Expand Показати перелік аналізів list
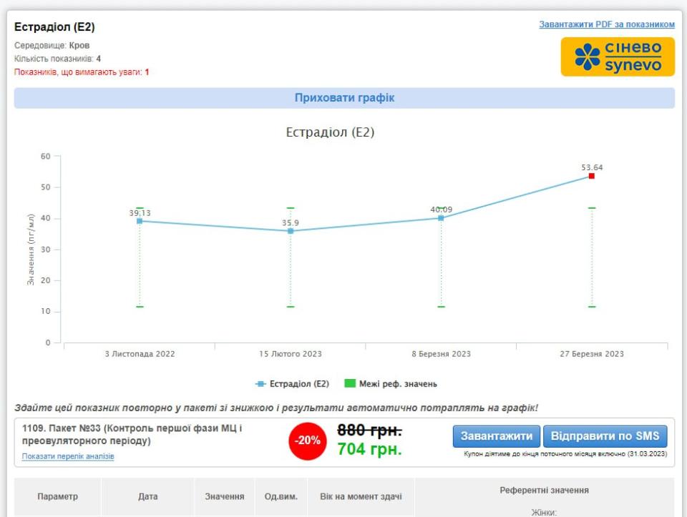This screenshot has width=687, height=517. 68,456
